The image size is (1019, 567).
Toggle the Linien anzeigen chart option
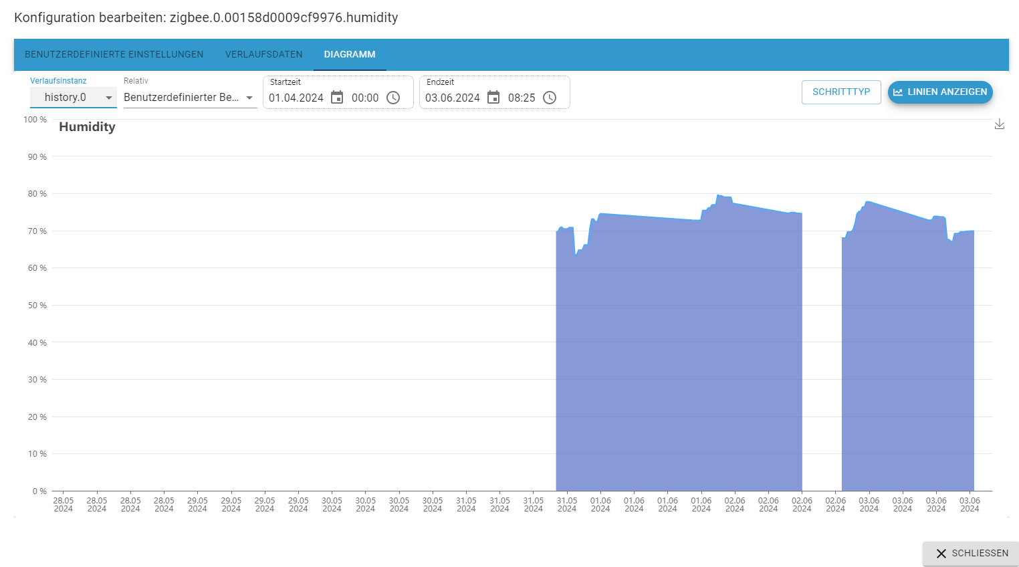click(x=940, y=92)
